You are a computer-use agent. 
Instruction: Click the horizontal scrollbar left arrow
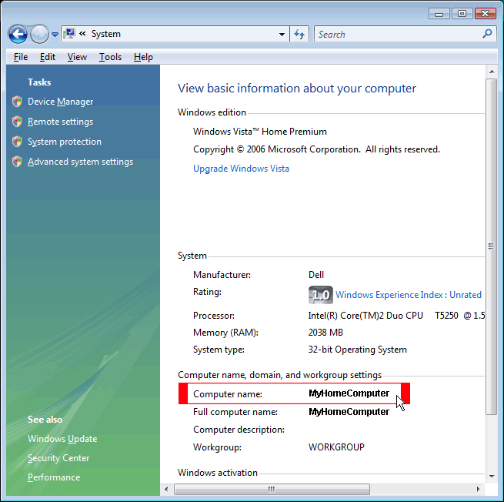coord(166,489)
